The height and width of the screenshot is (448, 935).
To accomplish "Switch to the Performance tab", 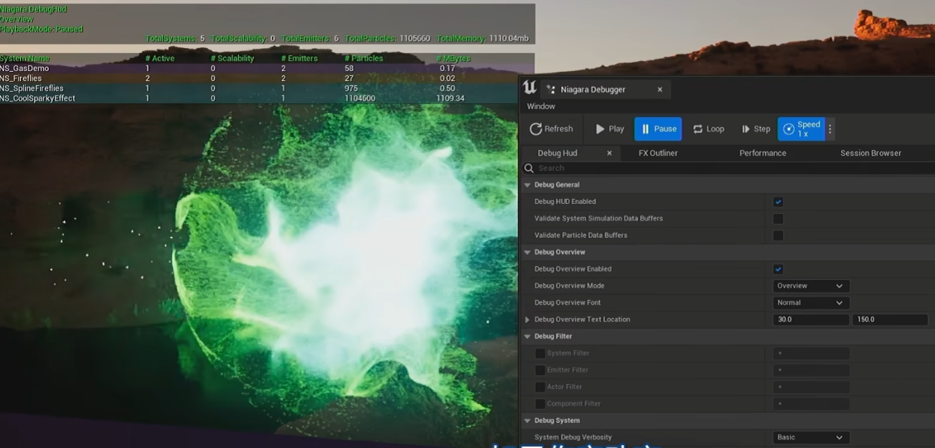I will click(763, 153).
